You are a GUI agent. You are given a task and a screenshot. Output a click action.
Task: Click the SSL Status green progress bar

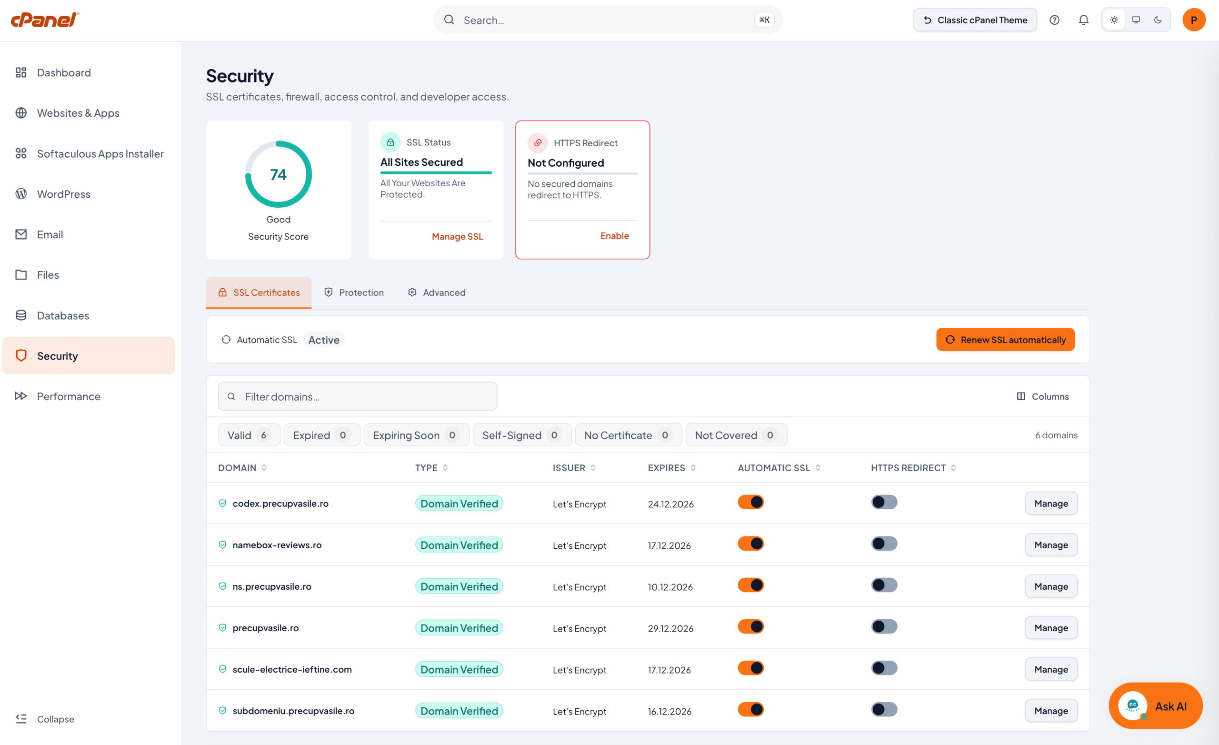[x=436, y=173]
